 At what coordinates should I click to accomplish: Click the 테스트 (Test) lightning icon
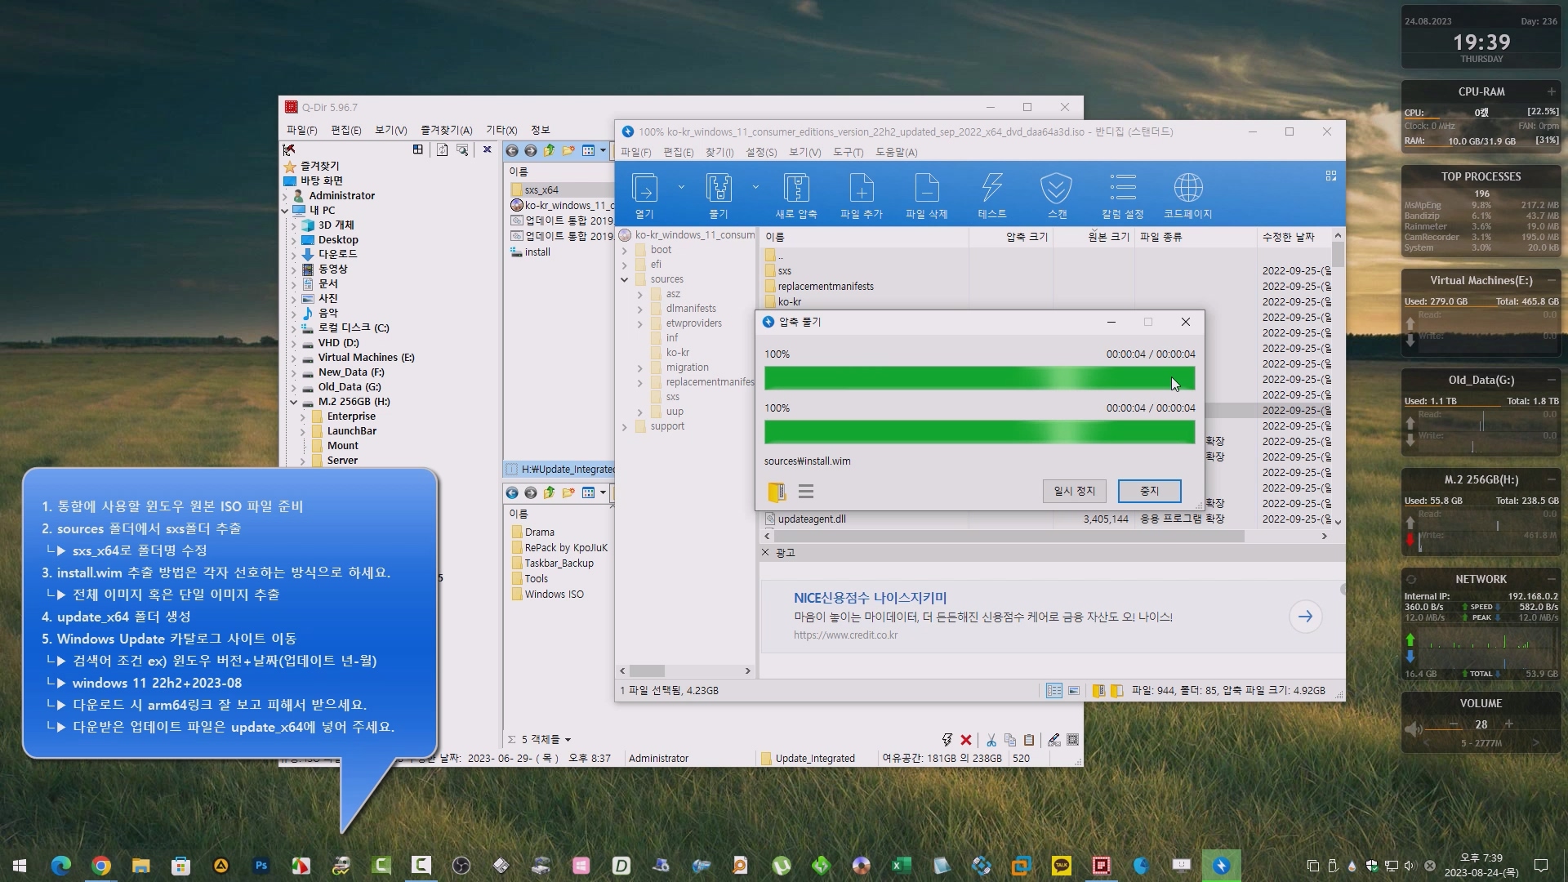992,196
